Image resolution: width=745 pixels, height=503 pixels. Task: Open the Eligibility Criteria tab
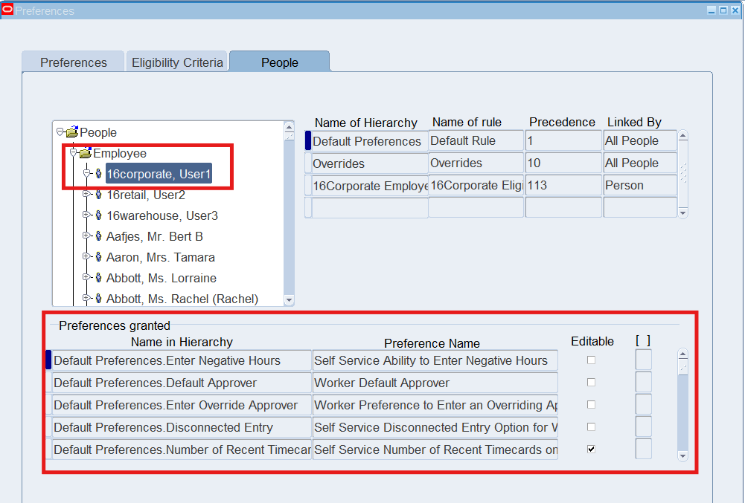177,62
